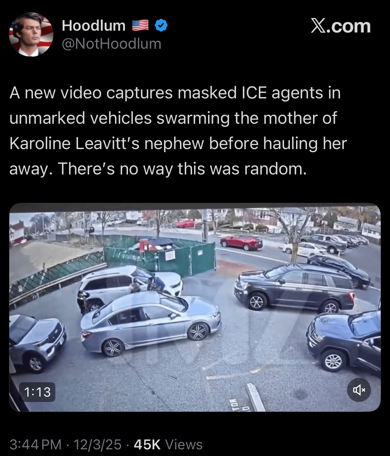Viewport: 390px width, 456px height.
Task: Click the 12/3/25 post date
Action: click(97, 444)
